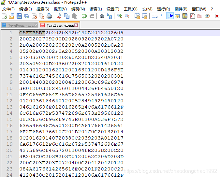This screenshot has width=220, height=177.
Task: Click the Save file floppy icon
Action: pyautogui.click(x=19, y=16)
